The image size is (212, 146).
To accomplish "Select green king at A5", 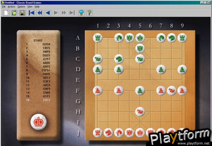I will (140, 38).
